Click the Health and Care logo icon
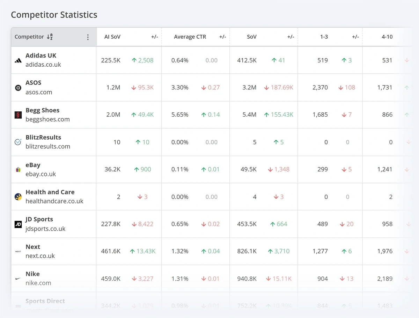419x318 pixels. coord(18,197)
